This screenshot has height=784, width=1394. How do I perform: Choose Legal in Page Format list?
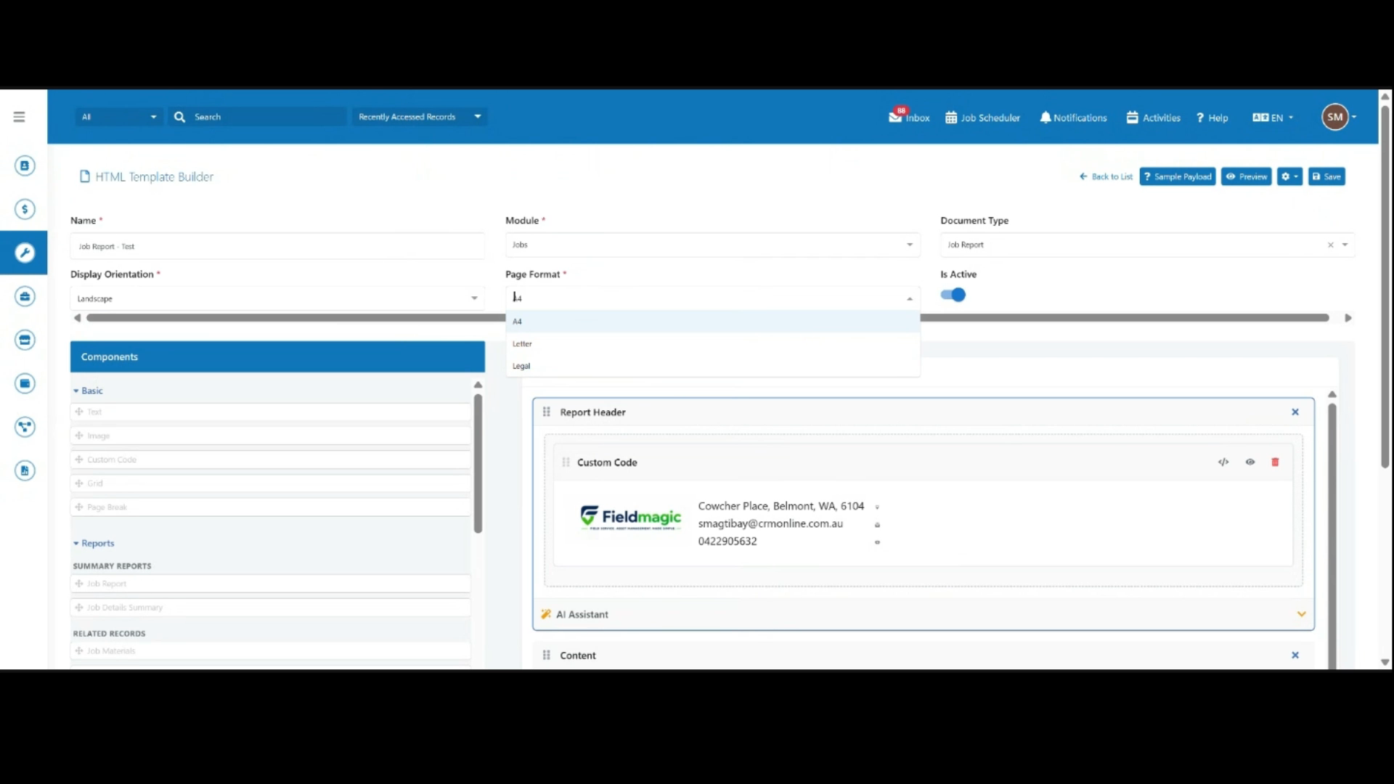point(712,366)
